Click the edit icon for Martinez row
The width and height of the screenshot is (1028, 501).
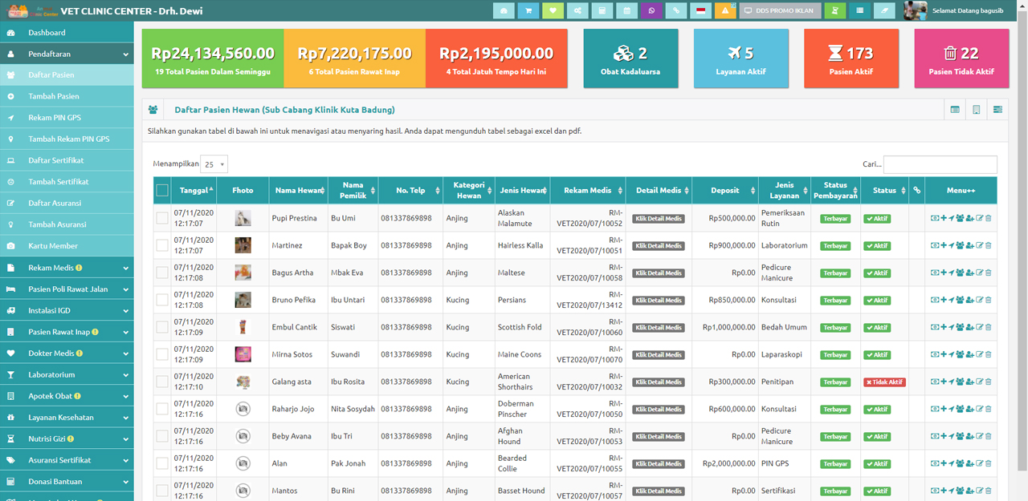[x=979, y=245]
